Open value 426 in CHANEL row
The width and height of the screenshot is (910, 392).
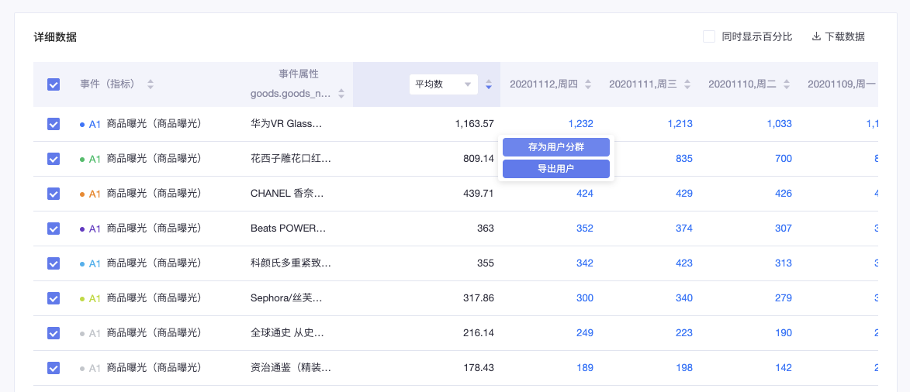coord(784,193)
